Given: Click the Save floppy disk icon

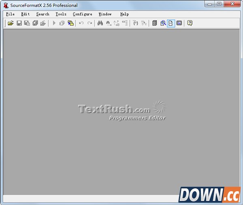Looking at the screenshot, I should click(19, 23).
